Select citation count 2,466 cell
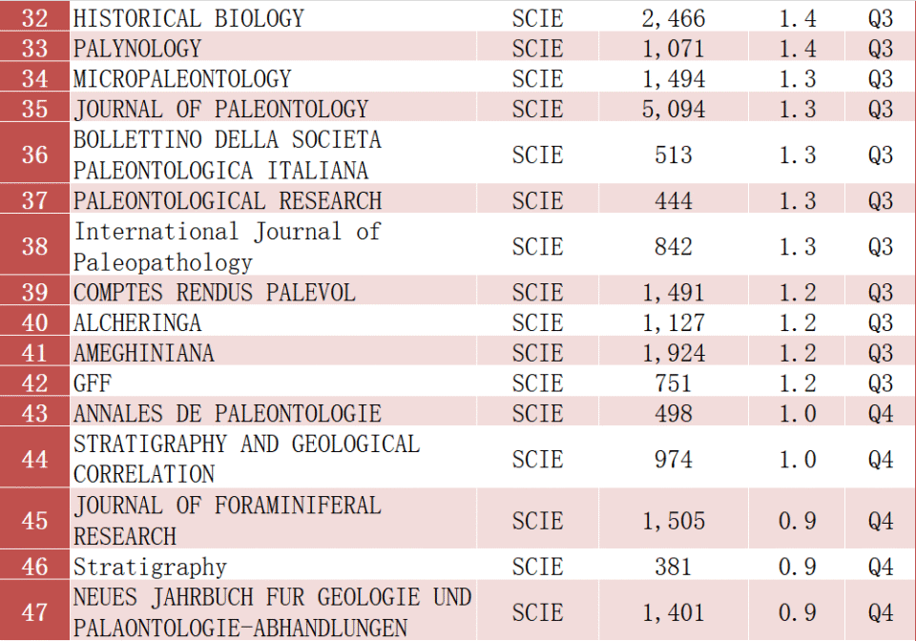Image resolution: width=916 pixels, height=641 pixels. tap(673, 18)
